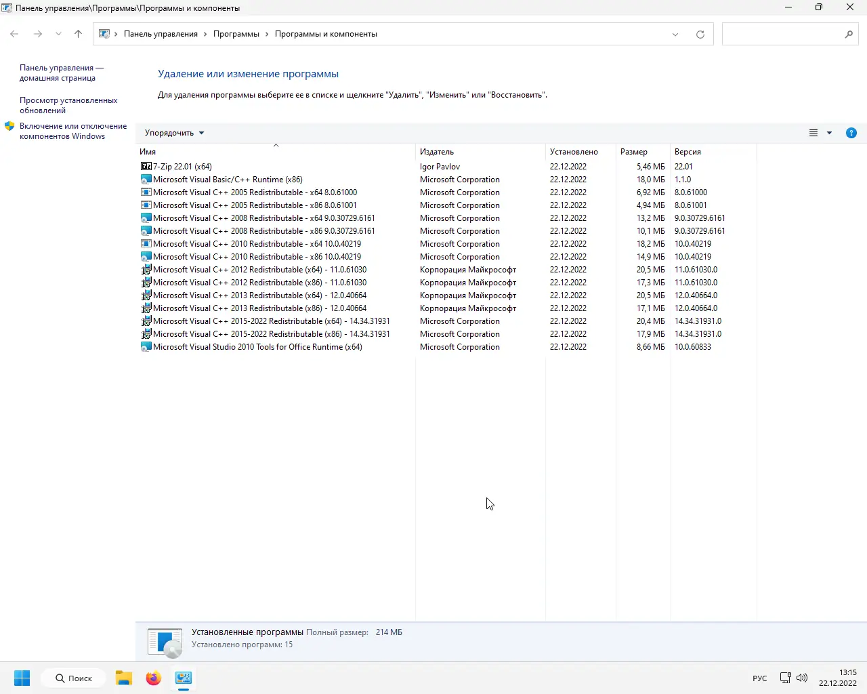Expand the Панель управления breadcrumb chevron
This screenshot has width=867, height=694.
tap(205, 34)
